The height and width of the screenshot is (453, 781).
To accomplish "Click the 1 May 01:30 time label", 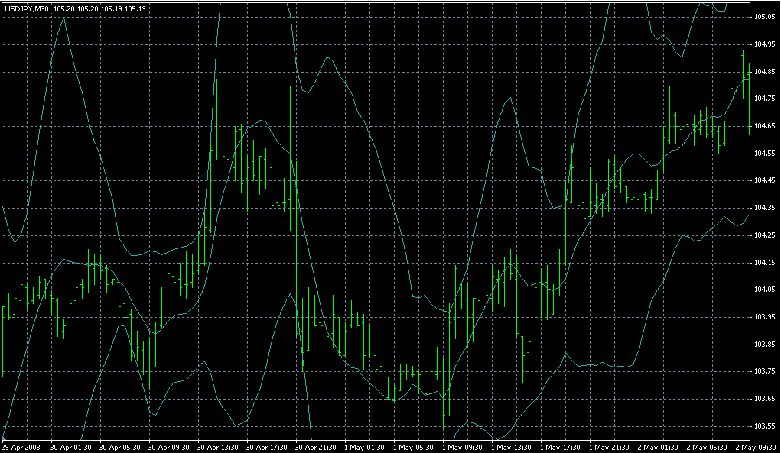I will (364, 446).
